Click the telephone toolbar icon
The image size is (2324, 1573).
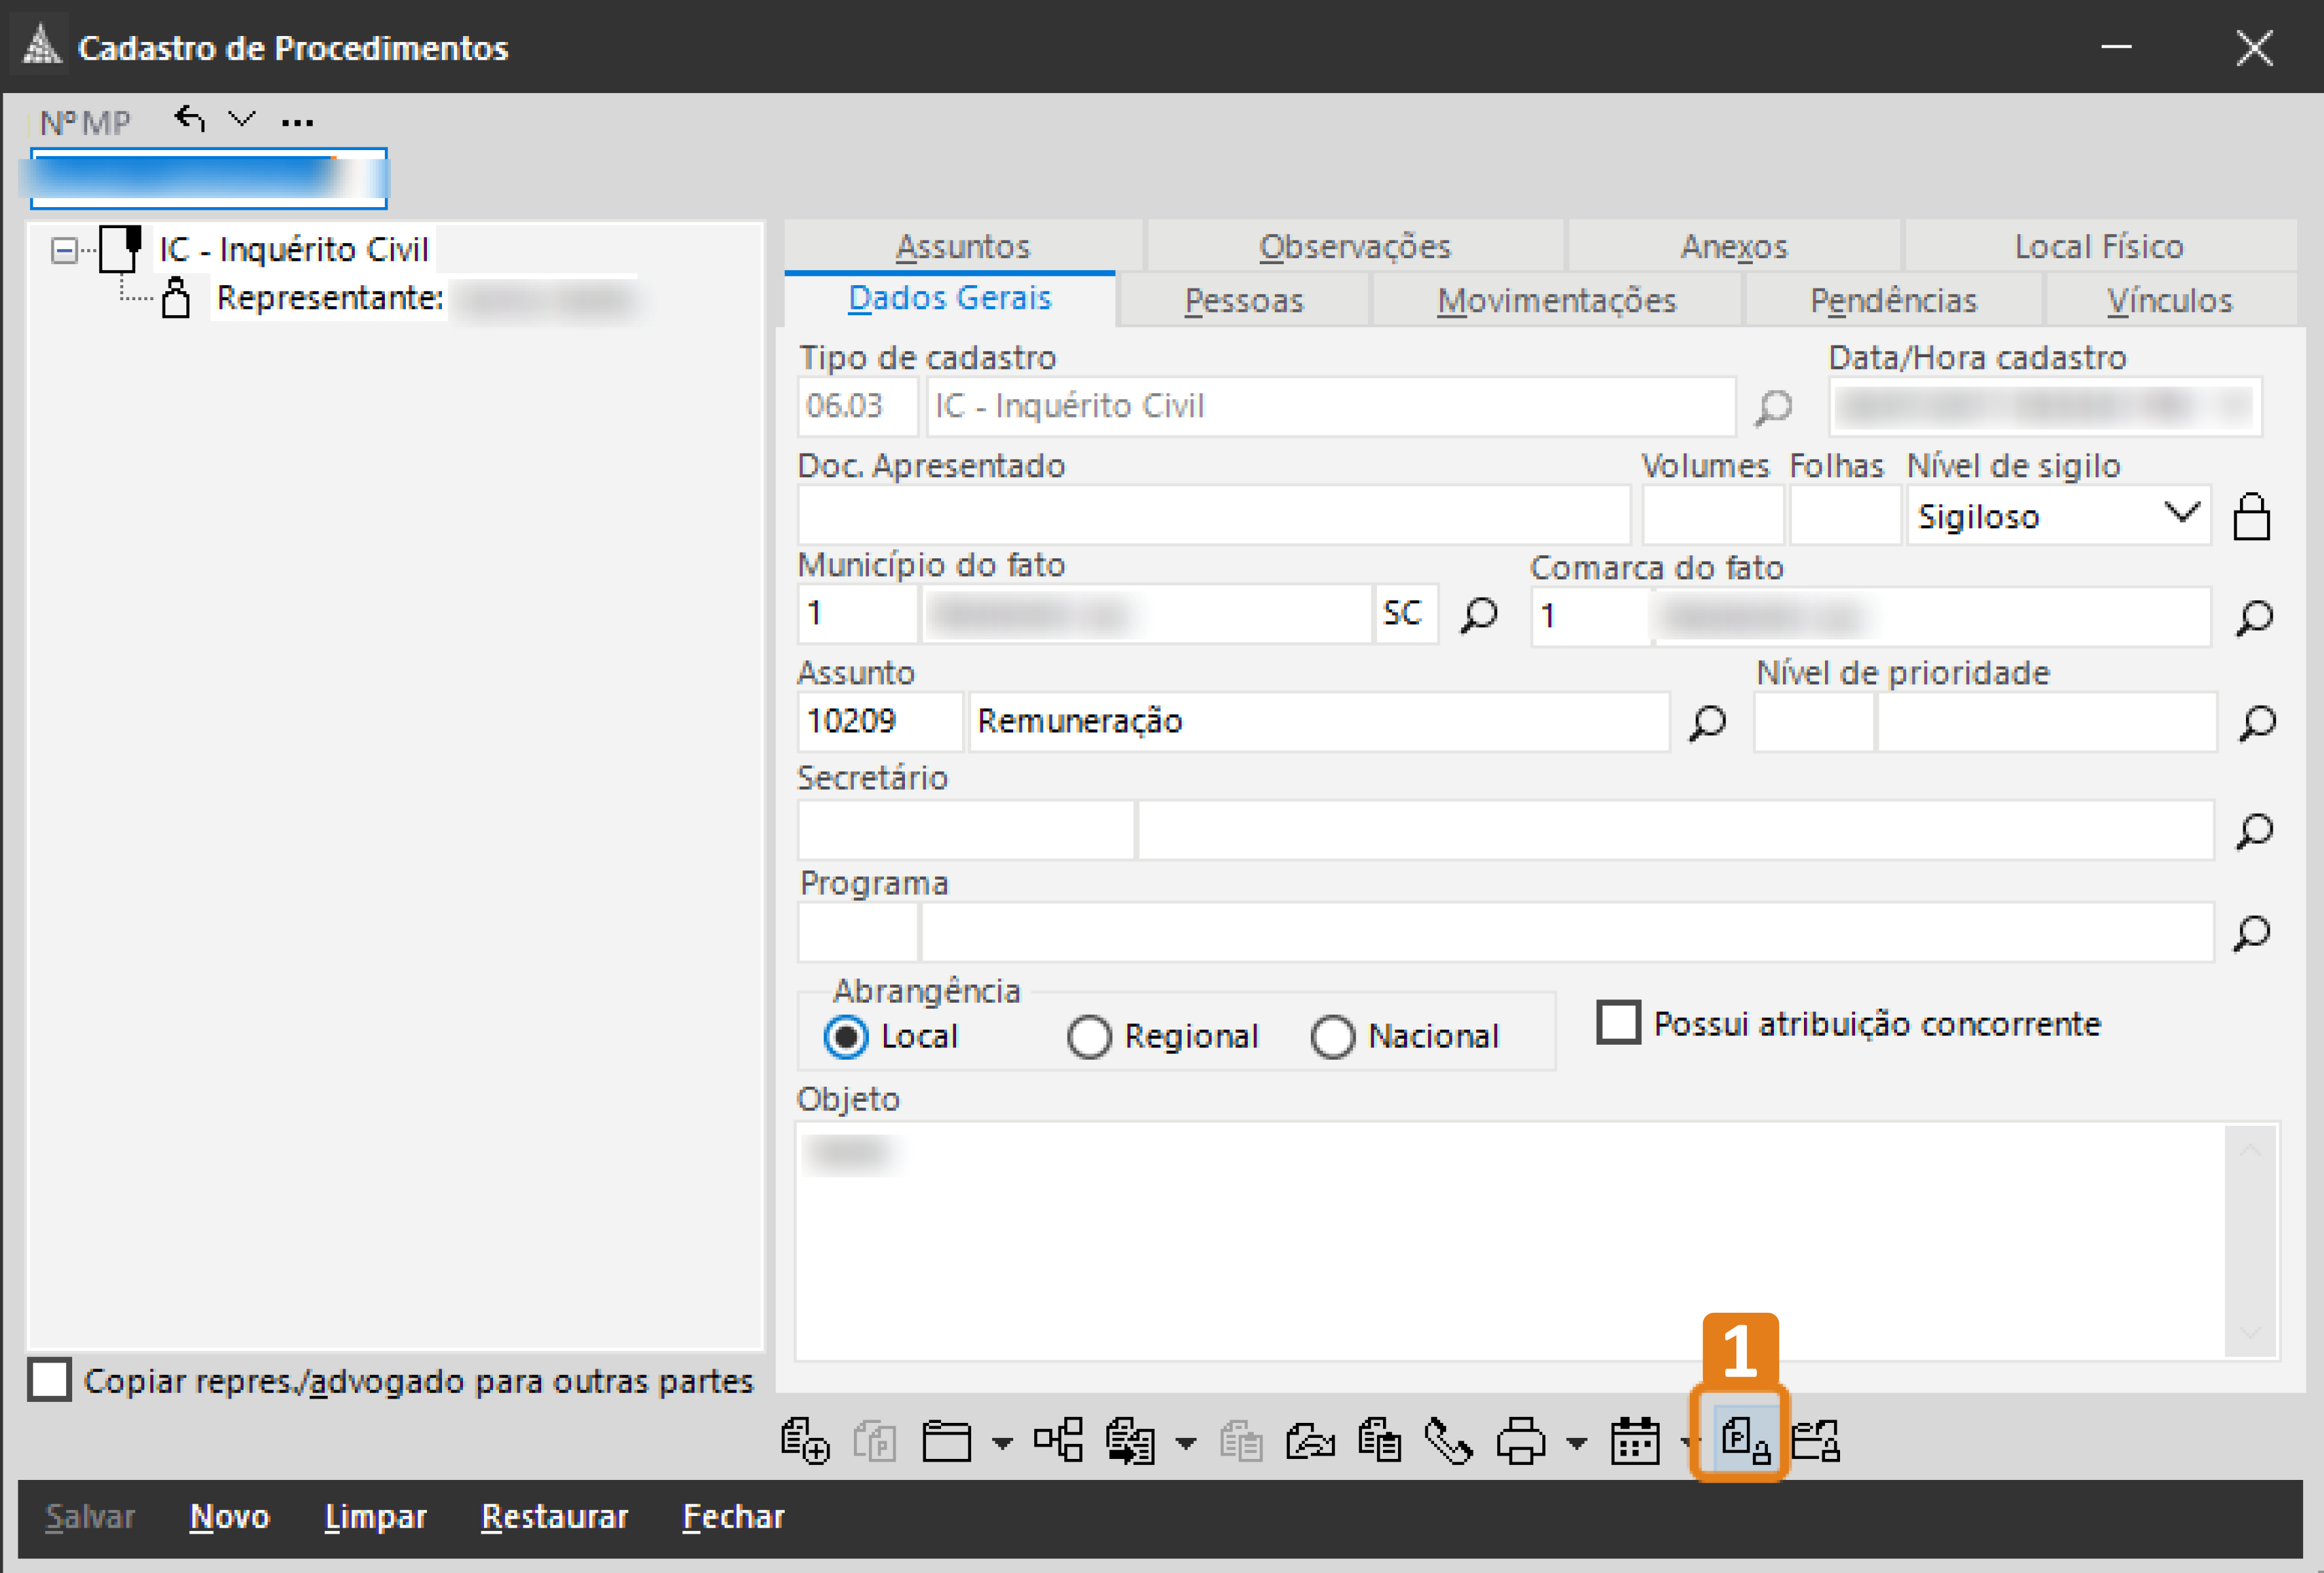(x=1448, y=1441)
